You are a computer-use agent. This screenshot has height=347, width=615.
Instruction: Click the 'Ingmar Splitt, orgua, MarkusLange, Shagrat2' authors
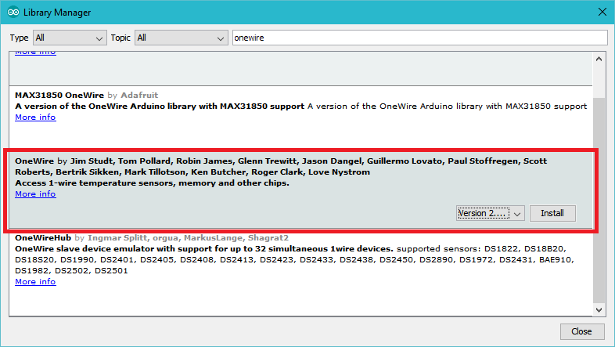(x=188, y=237)
